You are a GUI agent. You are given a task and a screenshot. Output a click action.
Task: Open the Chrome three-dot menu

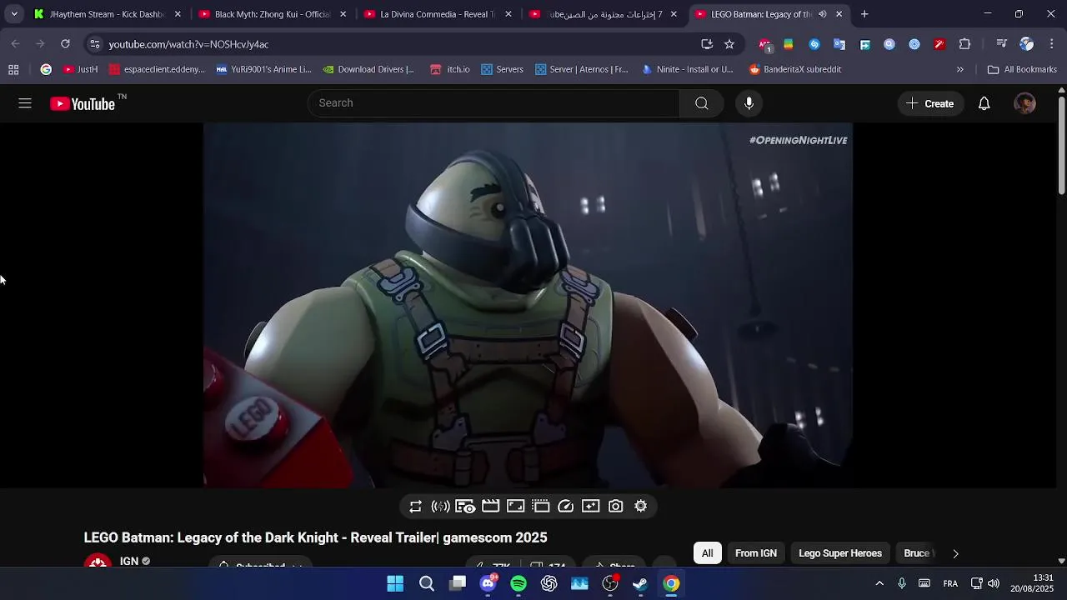1052,44
